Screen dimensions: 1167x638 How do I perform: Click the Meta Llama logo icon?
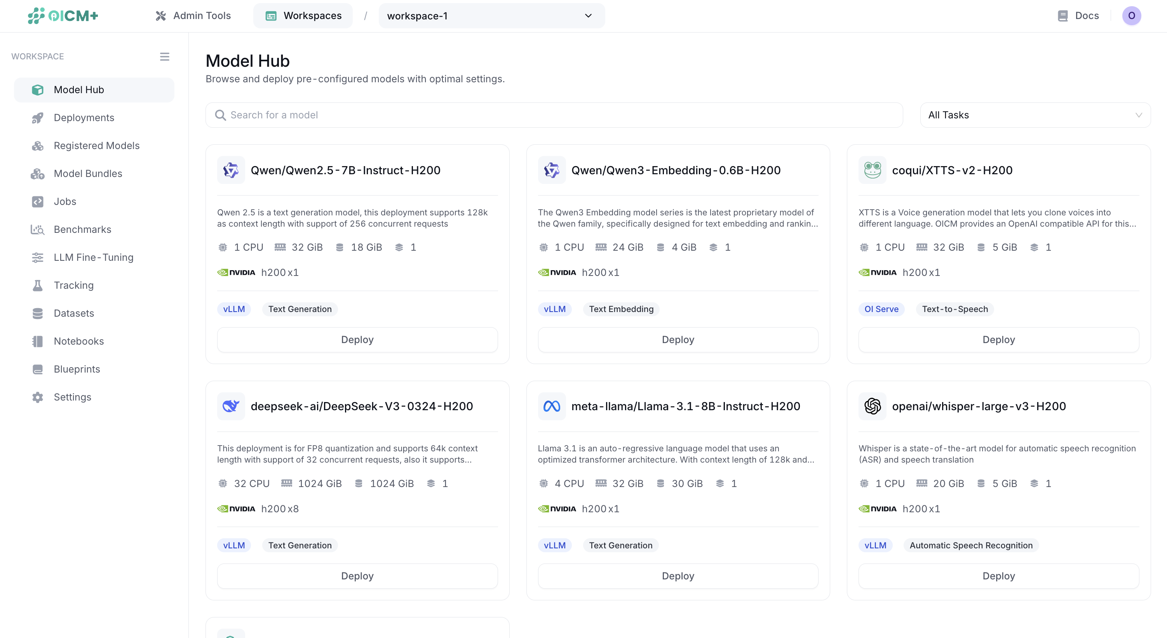tap(551, 406)
